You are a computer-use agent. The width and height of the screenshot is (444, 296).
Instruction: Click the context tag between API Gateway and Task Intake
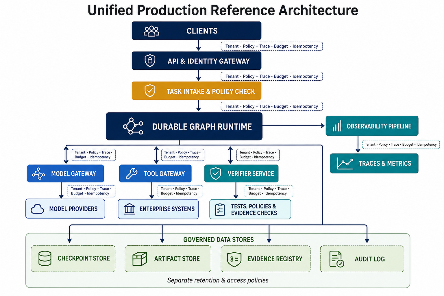(272, 76)
